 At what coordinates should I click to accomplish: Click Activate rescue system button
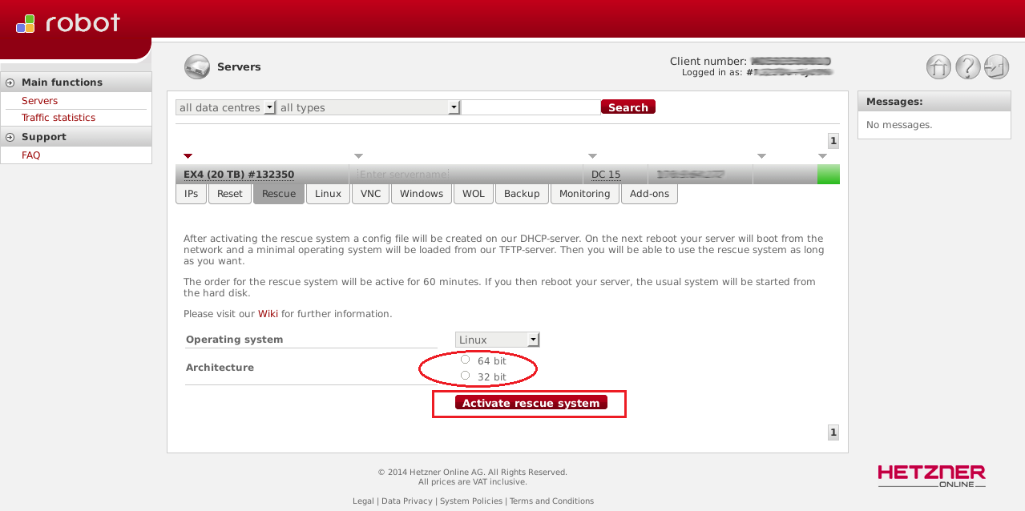[x=531, y=403]
